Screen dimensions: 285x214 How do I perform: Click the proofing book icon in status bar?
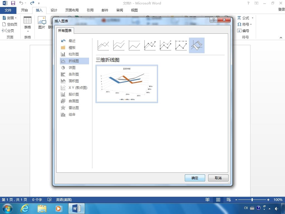click(x=50, y=200)
